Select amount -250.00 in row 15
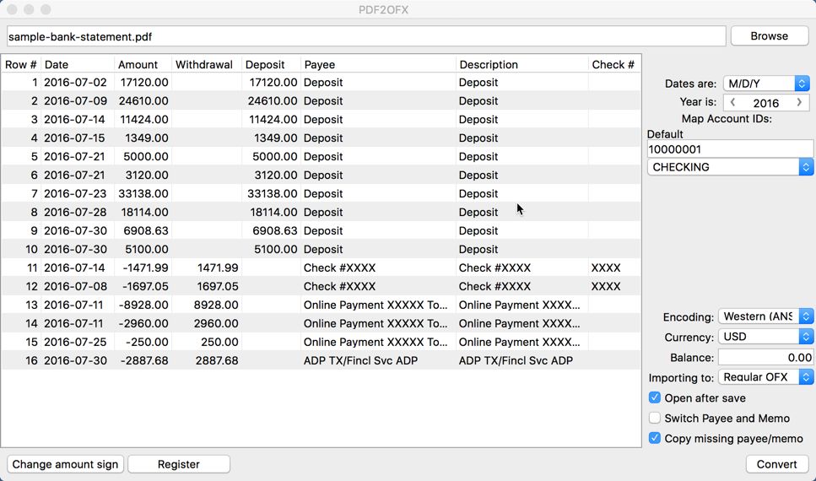Viewport: 816px width, 481px height. pyautogui.click(x=149, y=342)
